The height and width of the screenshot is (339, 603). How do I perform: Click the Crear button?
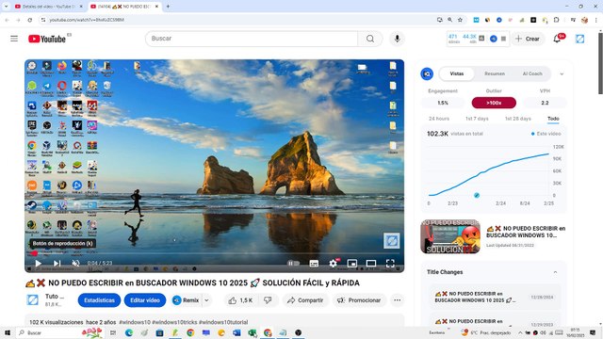point(528,39)
